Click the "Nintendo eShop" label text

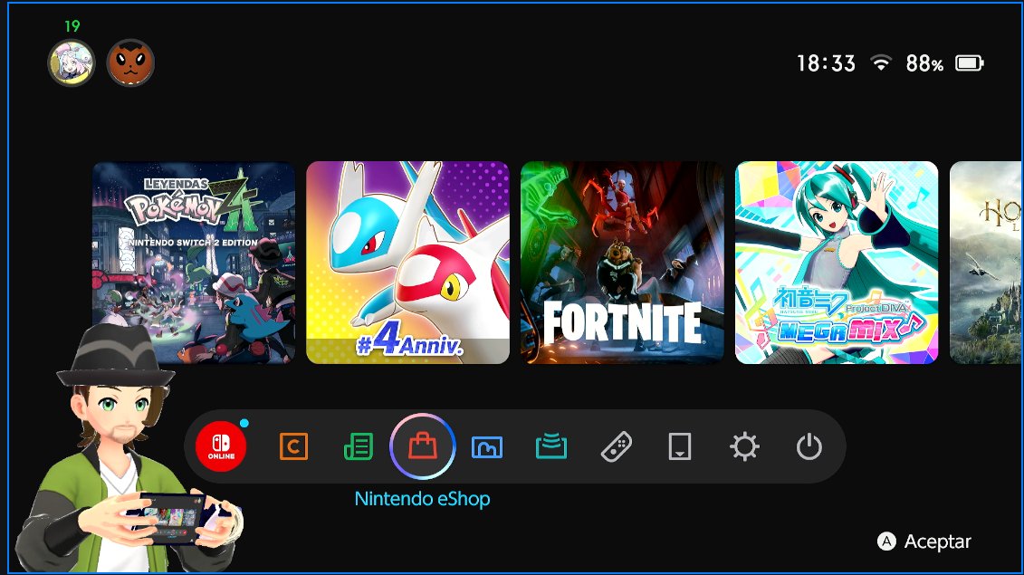tap(423, 499)
